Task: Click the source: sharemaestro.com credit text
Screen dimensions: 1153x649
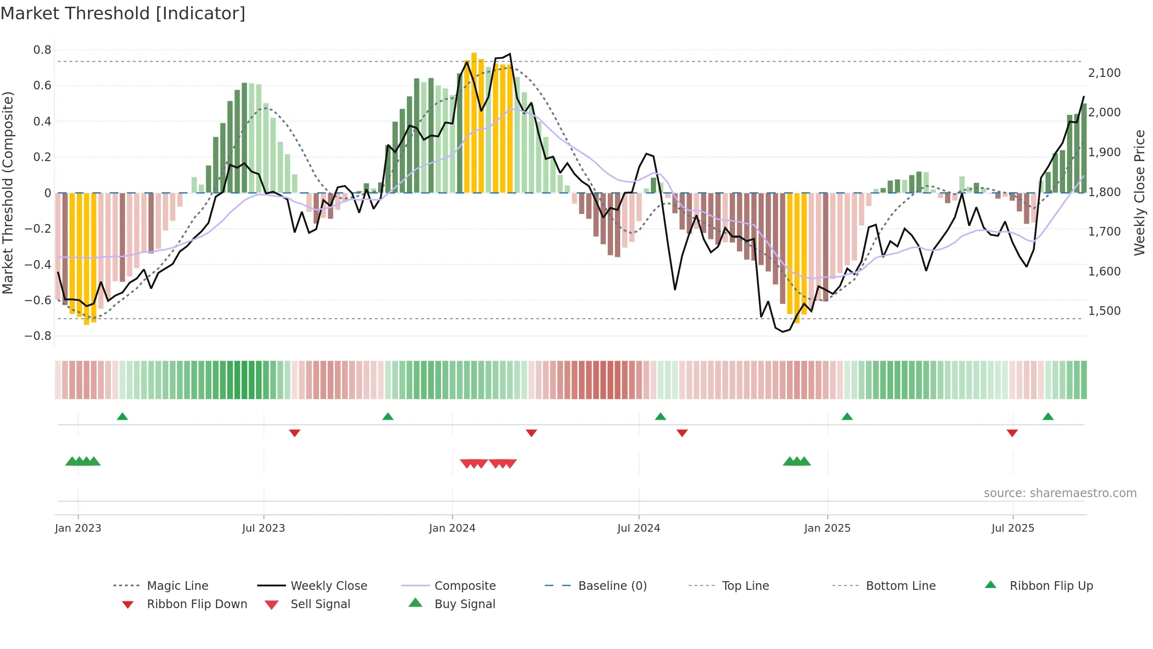Action: [1060, 493]
